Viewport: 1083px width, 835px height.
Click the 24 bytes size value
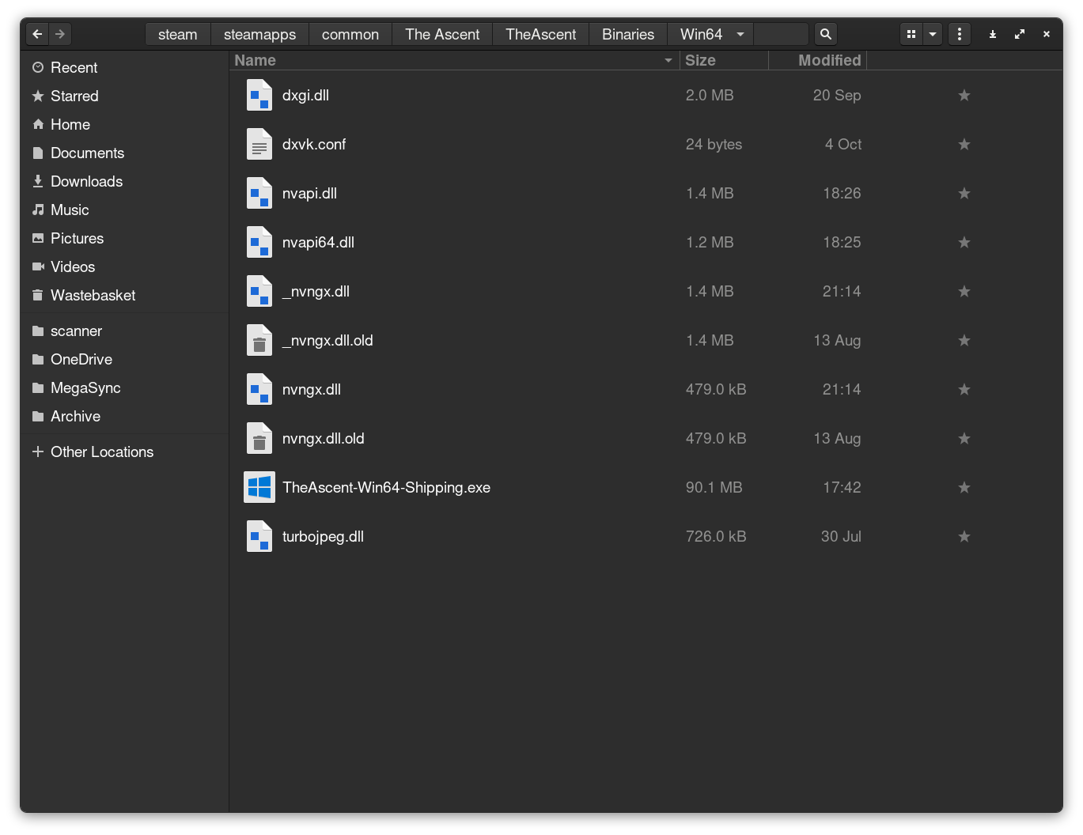(714, 144)
